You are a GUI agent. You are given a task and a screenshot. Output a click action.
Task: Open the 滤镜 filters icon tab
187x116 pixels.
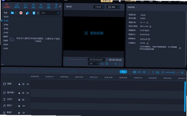tap(48, 6)
